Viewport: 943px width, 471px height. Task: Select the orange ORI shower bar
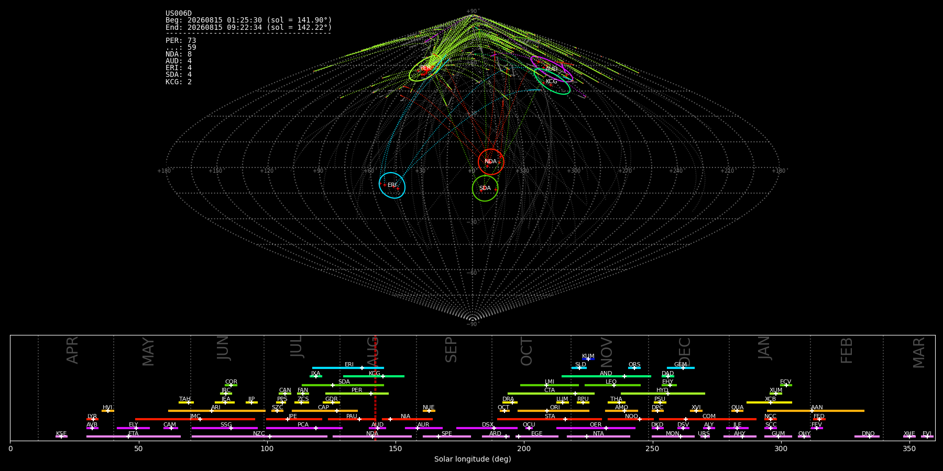click(x=553, y=411)
